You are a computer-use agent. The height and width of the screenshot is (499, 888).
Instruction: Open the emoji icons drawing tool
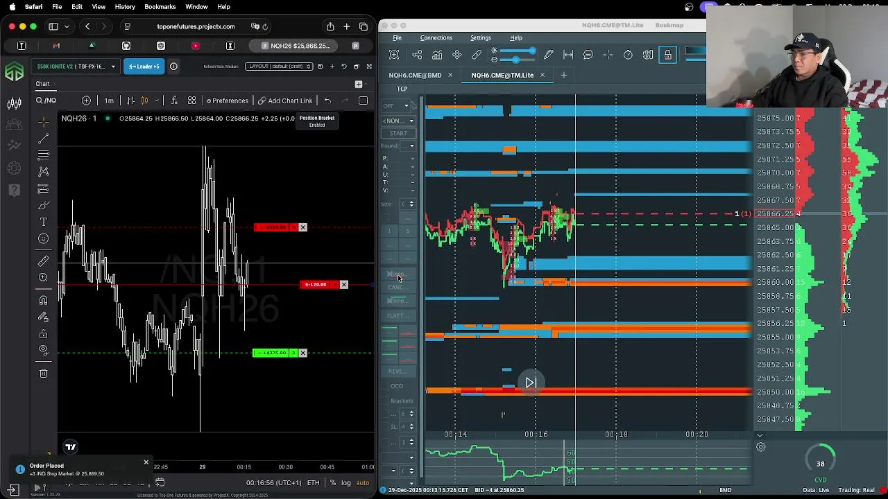(x=43, y=238)
